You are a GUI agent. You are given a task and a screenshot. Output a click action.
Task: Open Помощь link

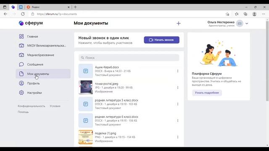pos(23,112)
